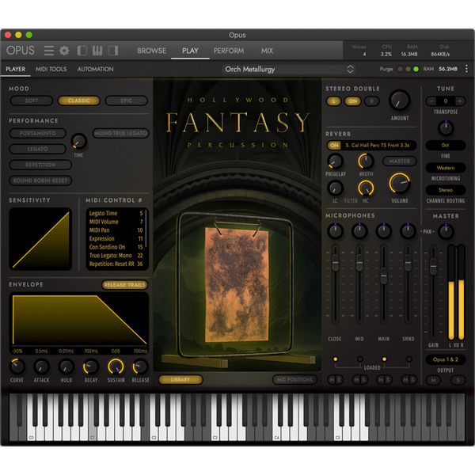Screen dimensions: 475x475
Task: Click the reverb LC filter knob
Action: [x=335, y=188]
